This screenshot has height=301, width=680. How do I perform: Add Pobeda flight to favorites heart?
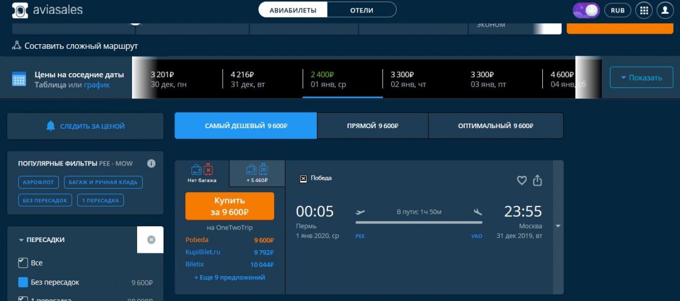click(522, 180)
